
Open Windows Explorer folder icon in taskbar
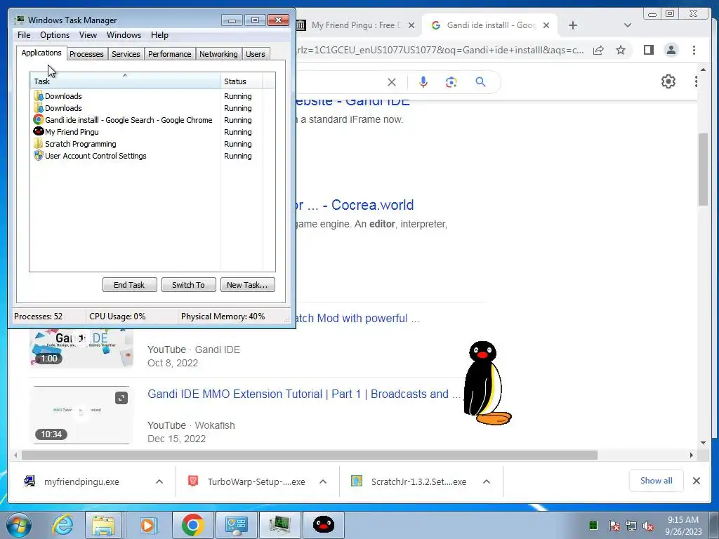103,525
